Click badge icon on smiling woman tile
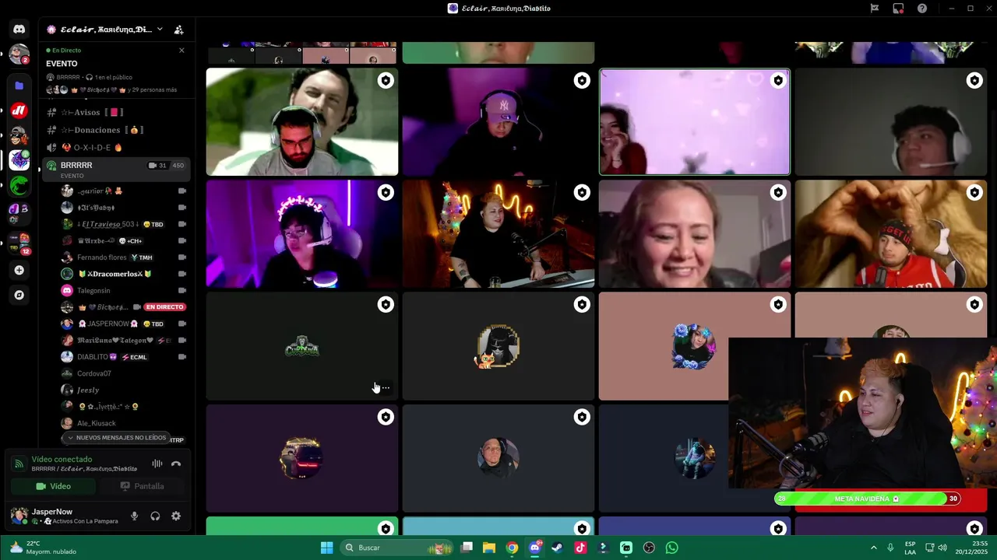This screenshot has height=560, width=997. tap(778, 192)
